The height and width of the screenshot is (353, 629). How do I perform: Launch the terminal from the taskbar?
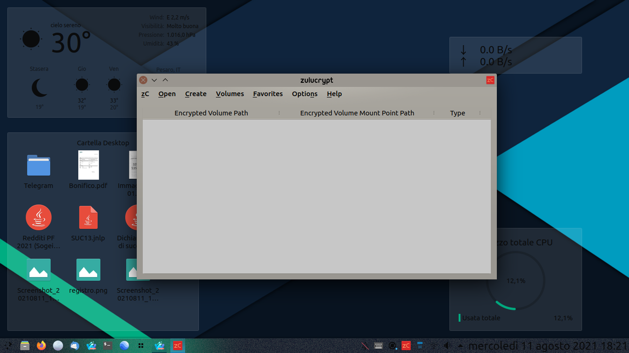108,346
